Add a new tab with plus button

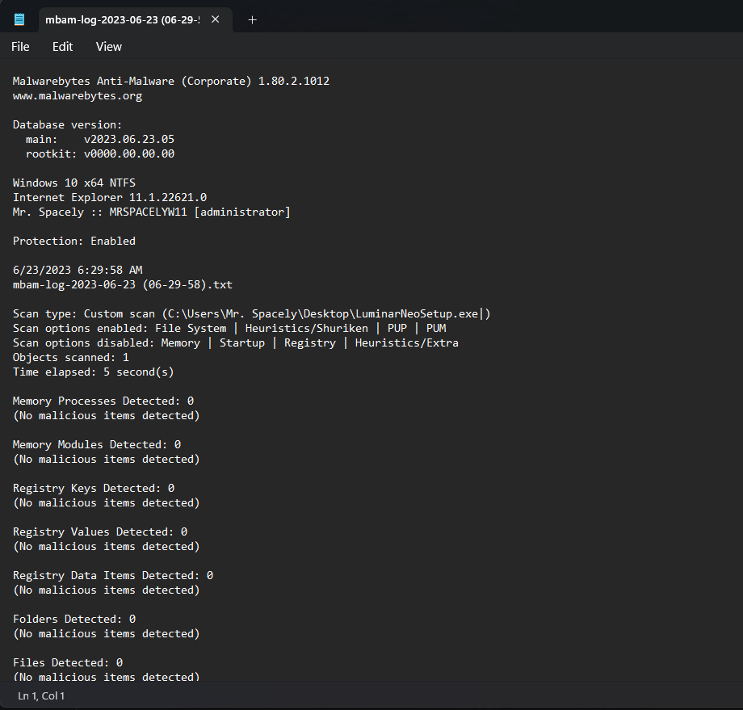253,20
